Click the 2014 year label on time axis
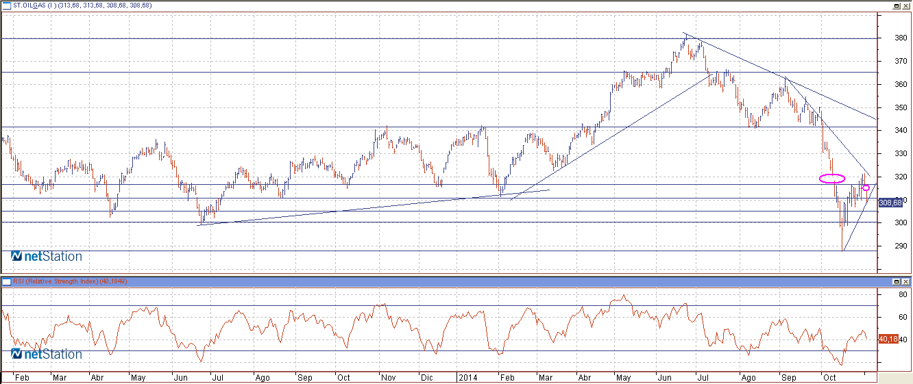 pyautogui.click(x=467, y=378)
